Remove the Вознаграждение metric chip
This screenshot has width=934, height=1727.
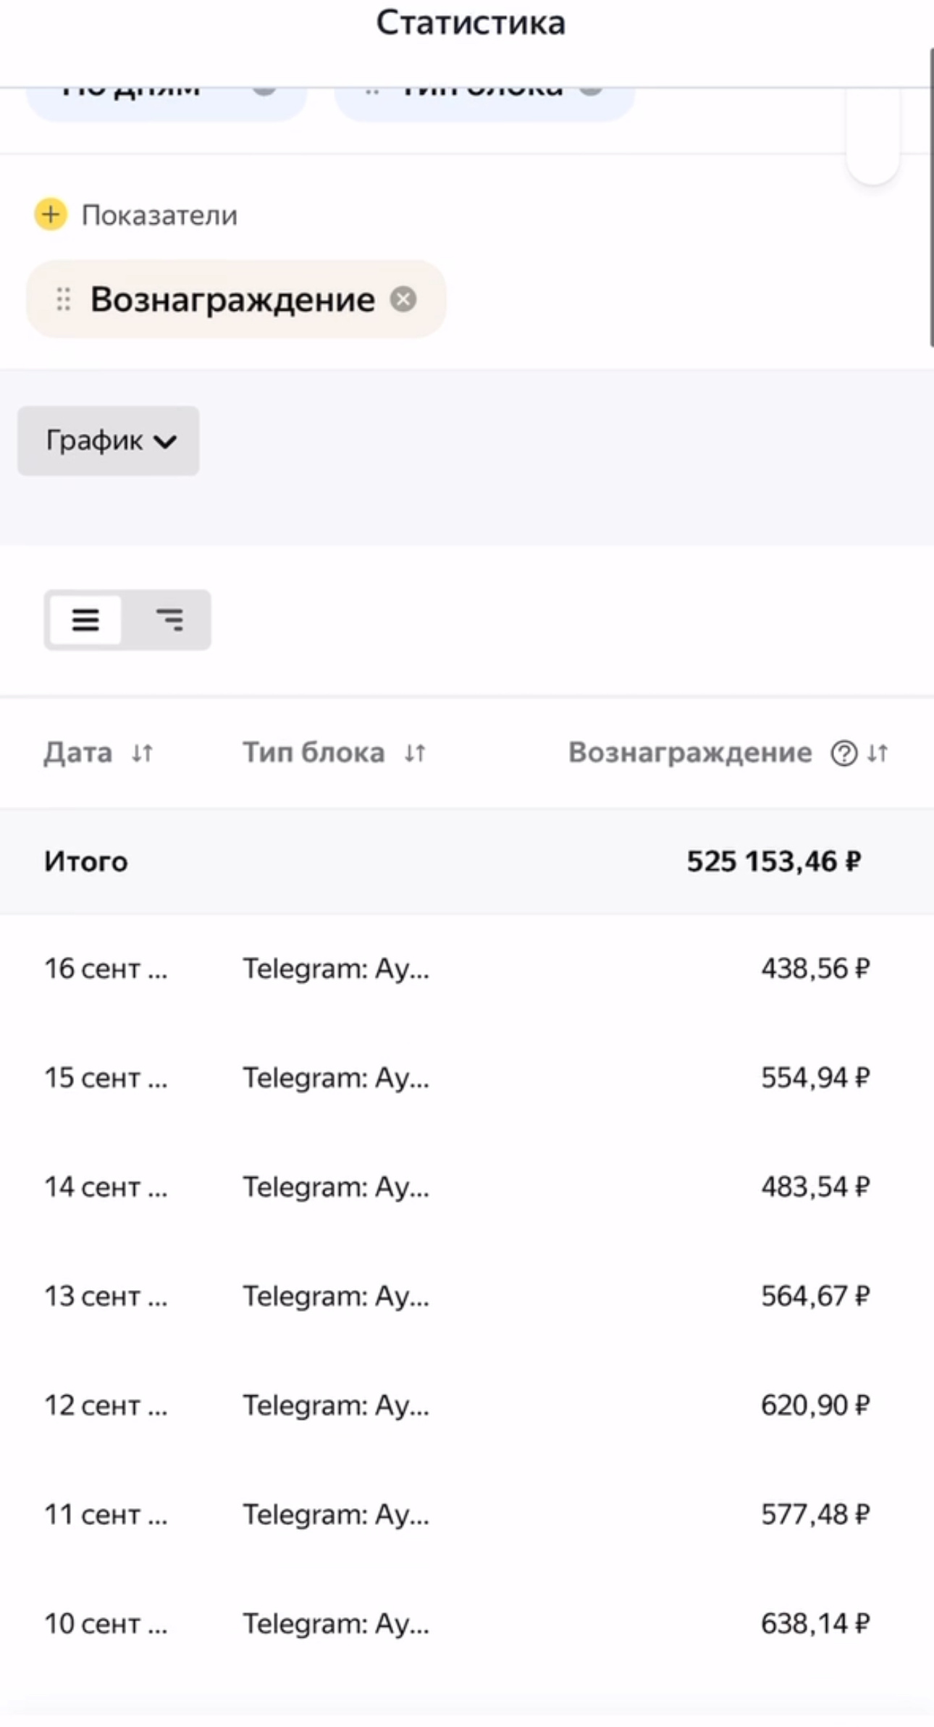point(403,299)
